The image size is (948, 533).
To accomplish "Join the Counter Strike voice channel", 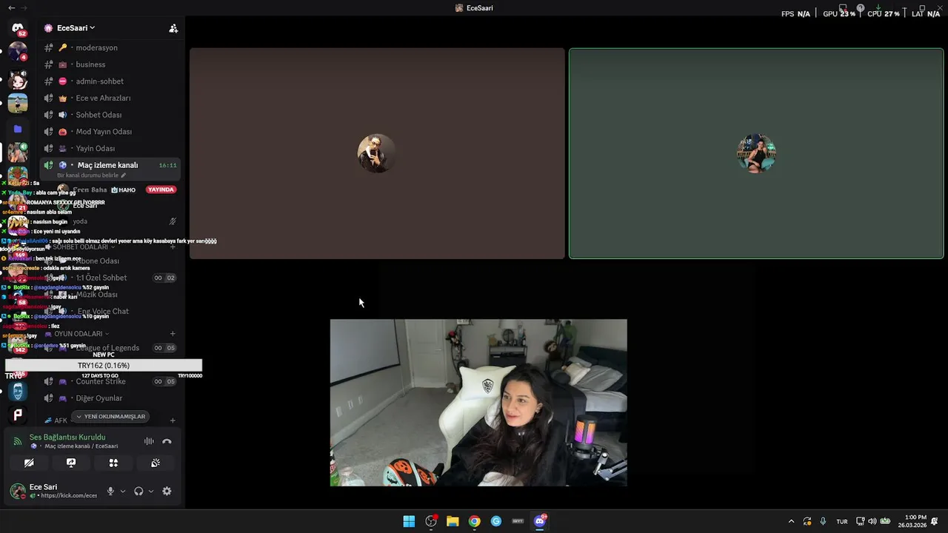I will tap(111, 381).
